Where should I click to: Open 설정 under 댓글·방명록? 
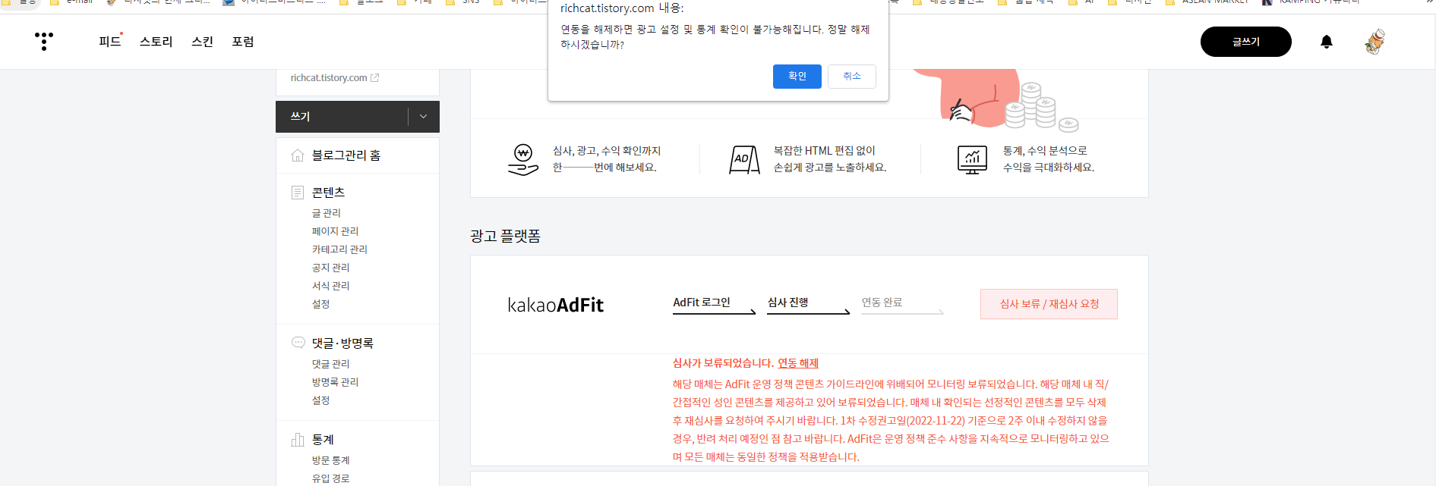click(321, 400)
